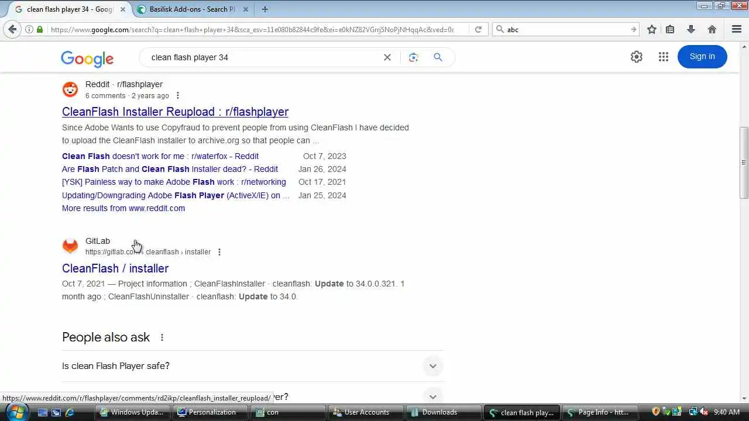Click the green secure padlock icon

point(40,29)
